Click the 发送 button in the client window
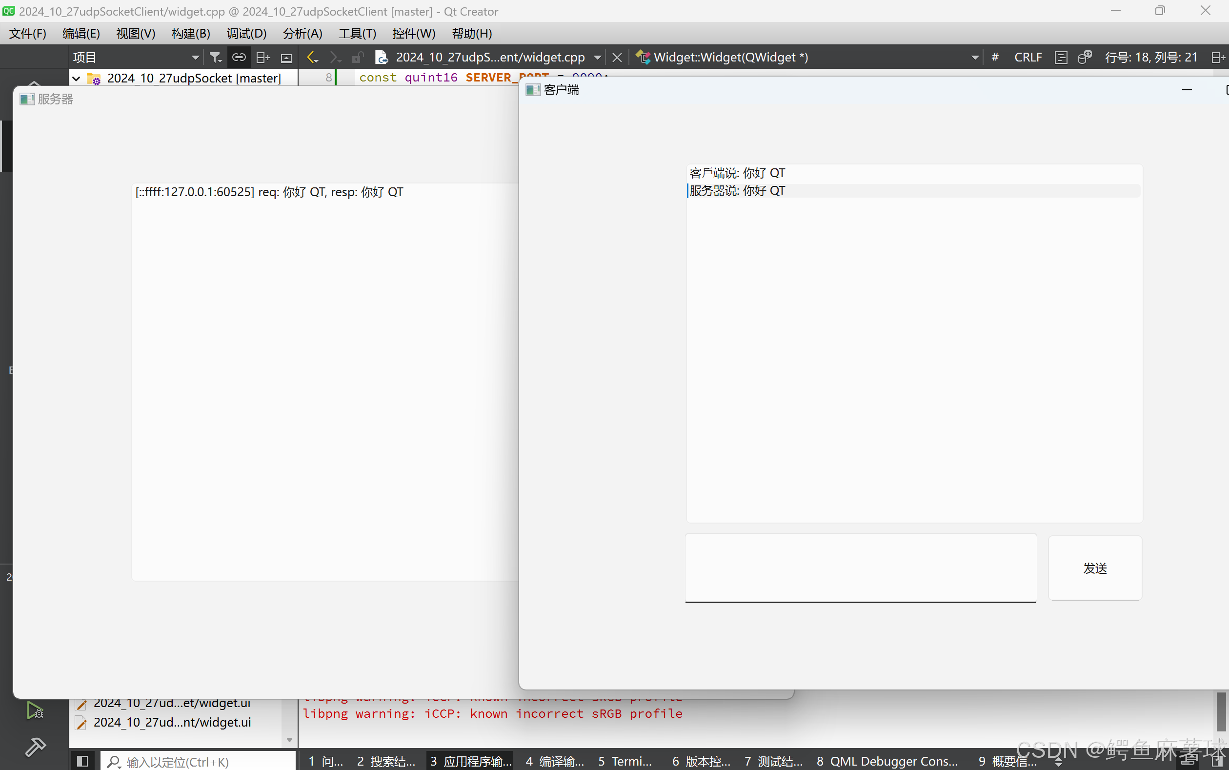 click(x=1095, y=568)
